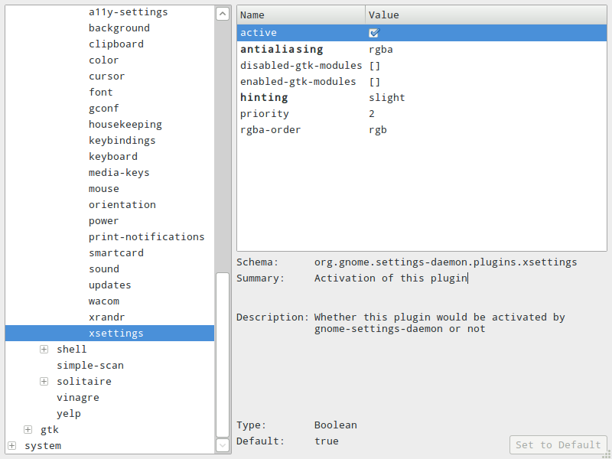Screen dimensions: 612x459
Task: Click the Boolean type value
Action: tap(335, 425)
